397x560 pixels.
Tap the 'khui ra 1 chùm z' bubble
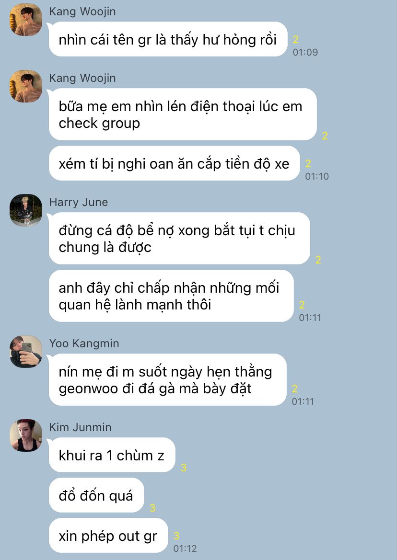(x=112, y=455)
